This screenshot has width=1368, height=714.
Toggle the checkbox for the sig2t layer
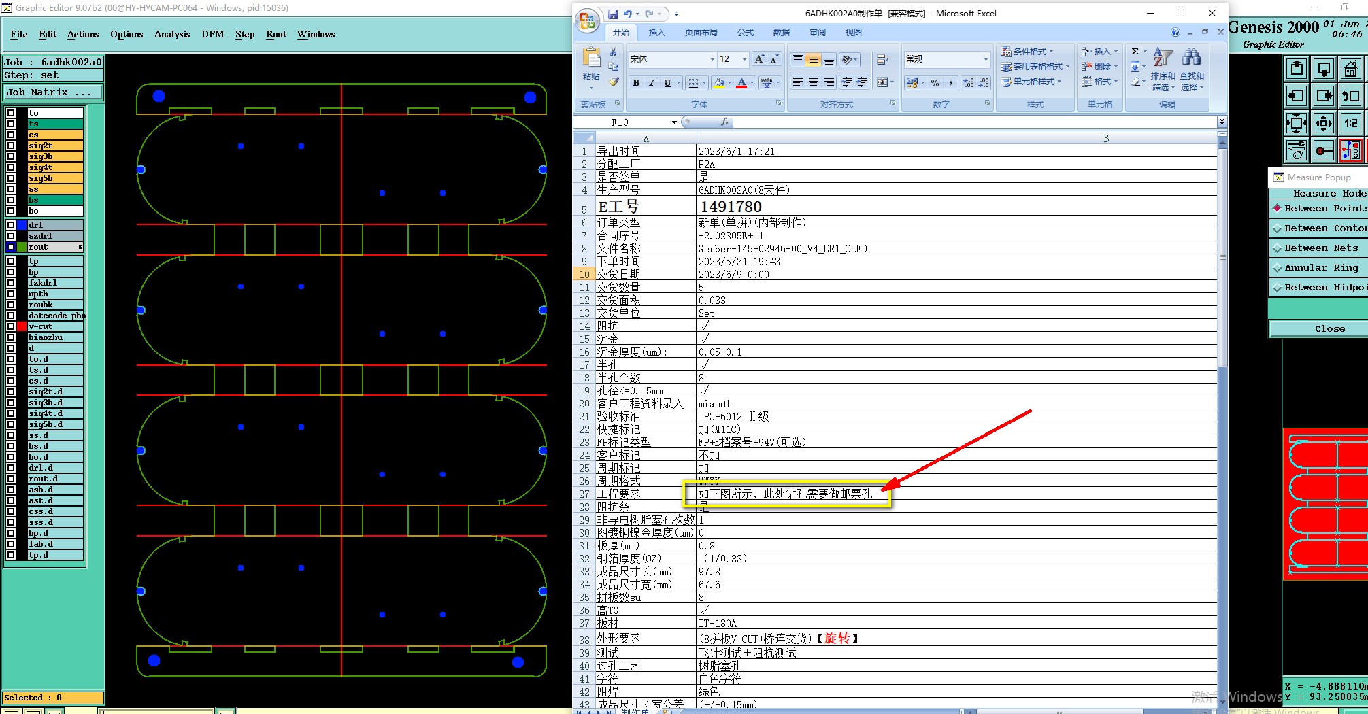11,146
